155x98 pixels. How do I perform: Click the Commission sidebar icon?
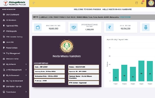click(x=4, y=92)
